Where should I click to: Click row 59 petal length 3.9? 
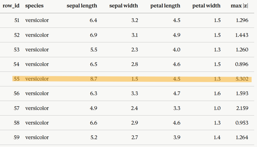pos(177,137)
